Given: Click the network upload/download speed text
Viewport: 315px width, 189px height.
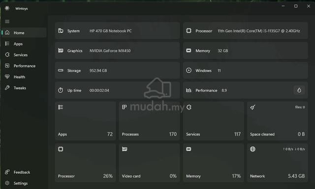Looking at the screenshot, I should pos(294,149).
